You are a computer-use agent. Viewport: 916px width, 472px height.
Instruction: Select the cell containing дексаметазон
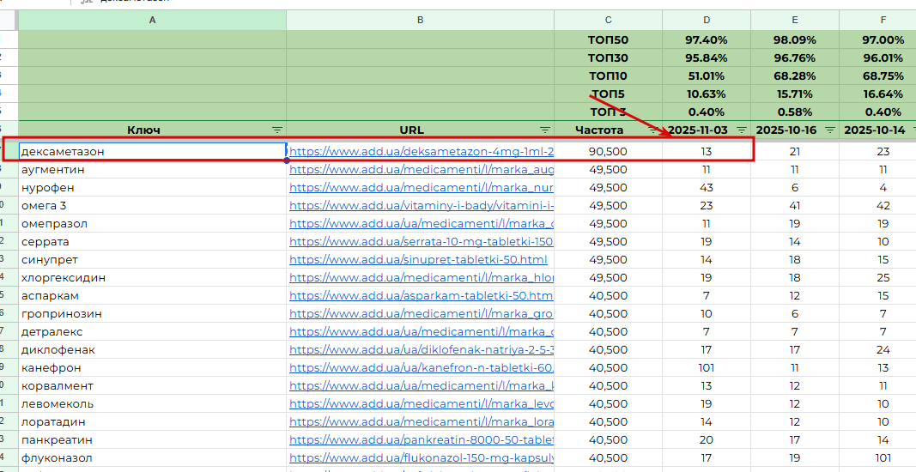click(x=153, y=151)
